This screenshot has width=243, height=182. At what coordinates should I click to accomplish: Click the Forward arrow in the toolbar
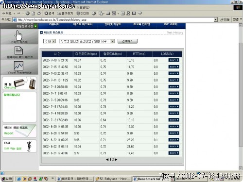click(x=18, y=14)
